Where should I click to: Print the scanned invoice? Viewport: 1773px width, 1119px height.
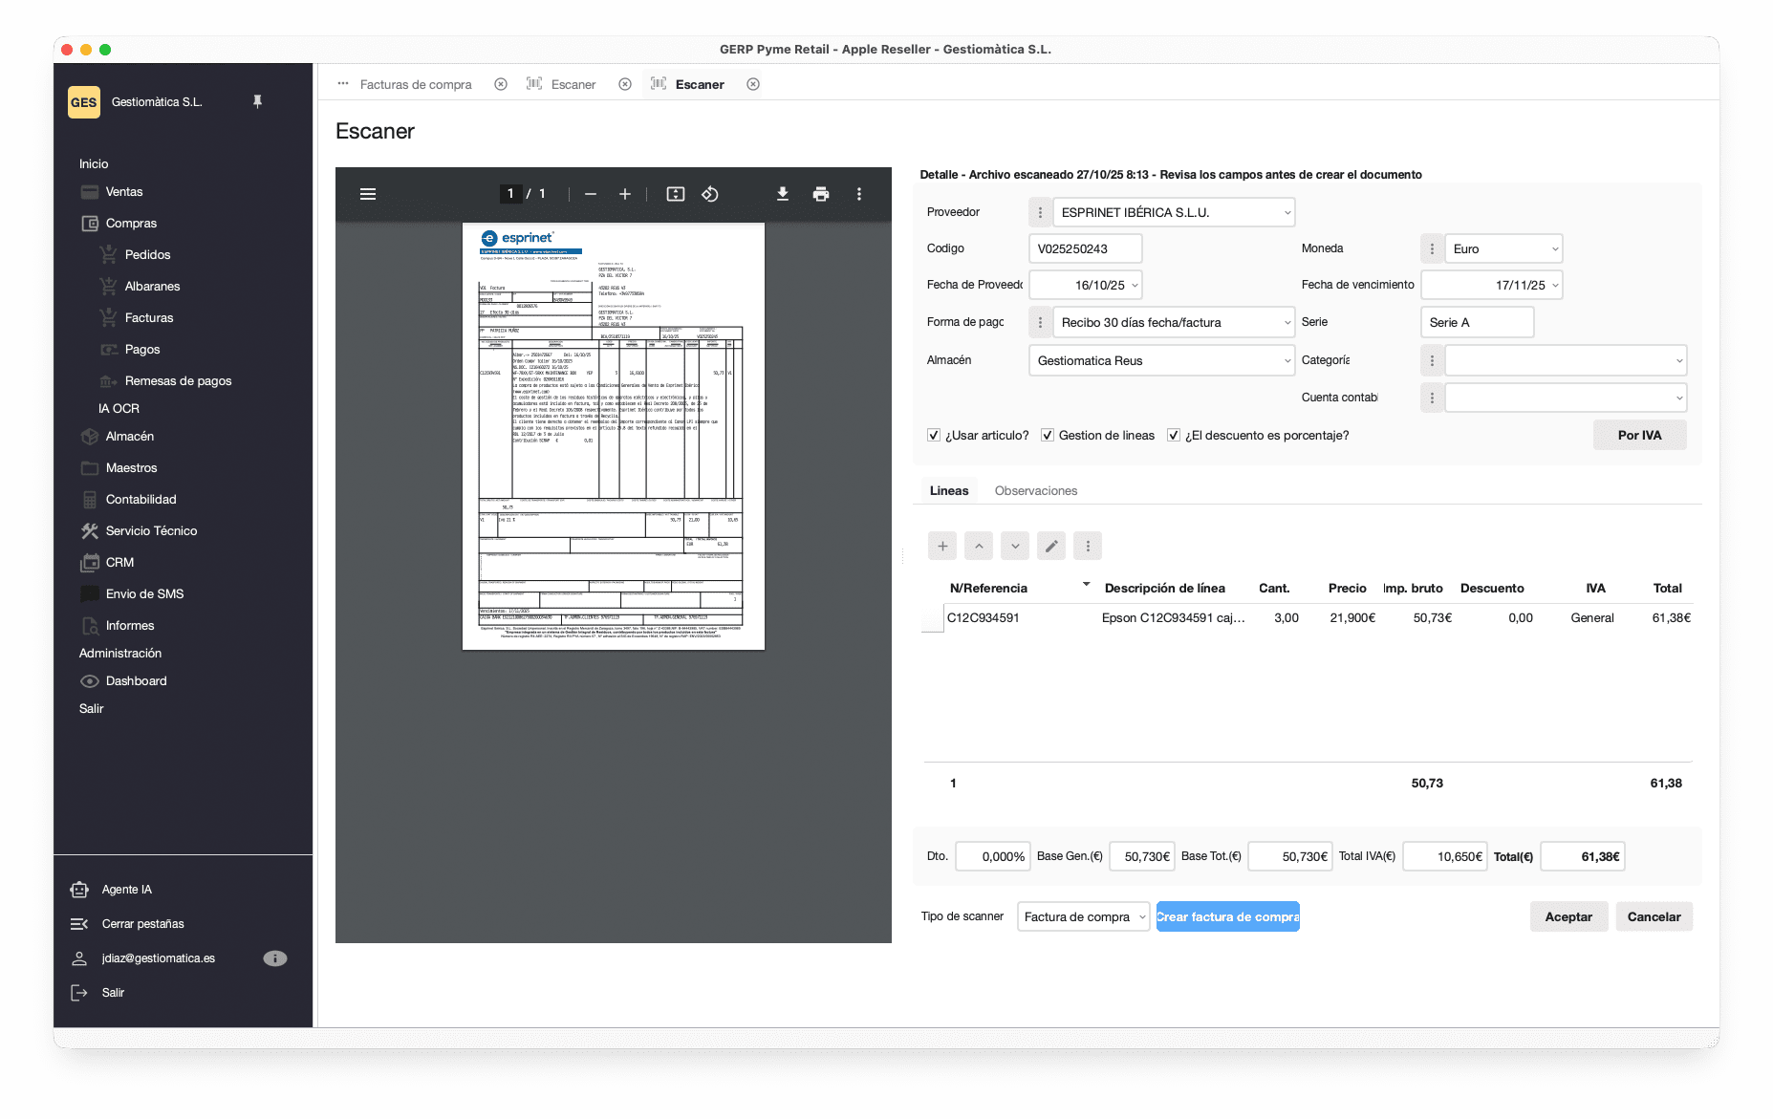[820, 194]
